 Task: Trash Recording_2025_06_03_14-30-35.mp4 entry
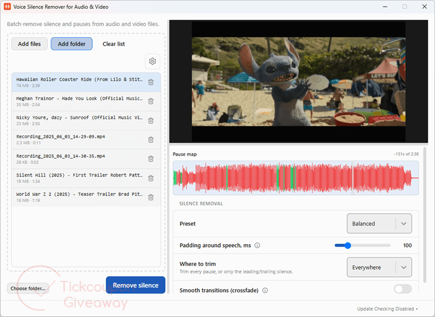pos(151,158)
